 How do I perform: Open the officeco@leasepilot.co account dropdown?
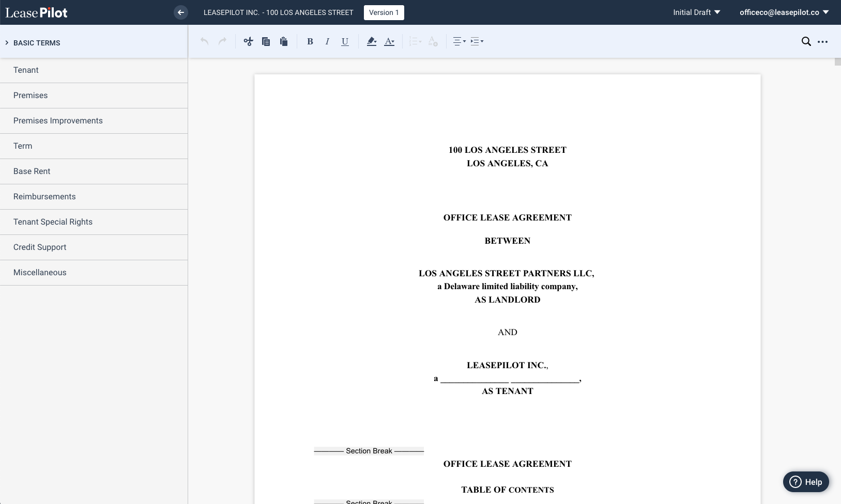[782, 12]
